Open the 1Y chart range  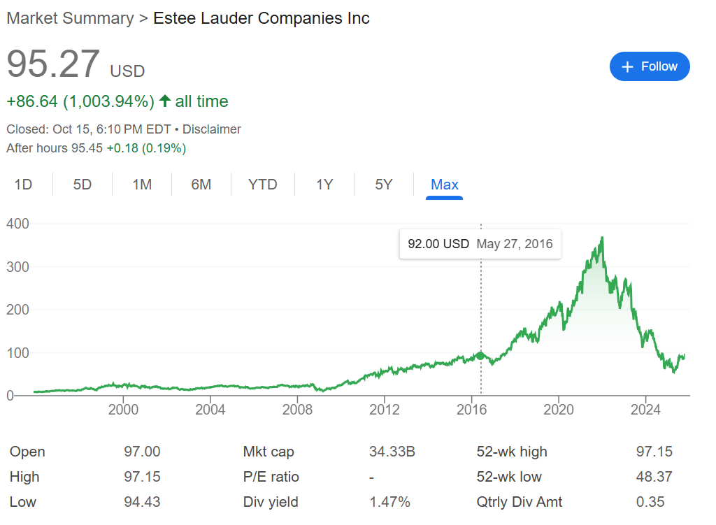pos(324,185)
